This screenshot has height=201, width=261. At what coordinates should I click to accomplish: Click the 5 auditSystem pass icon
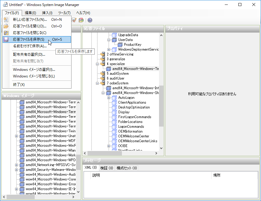[x=103, y=74]
